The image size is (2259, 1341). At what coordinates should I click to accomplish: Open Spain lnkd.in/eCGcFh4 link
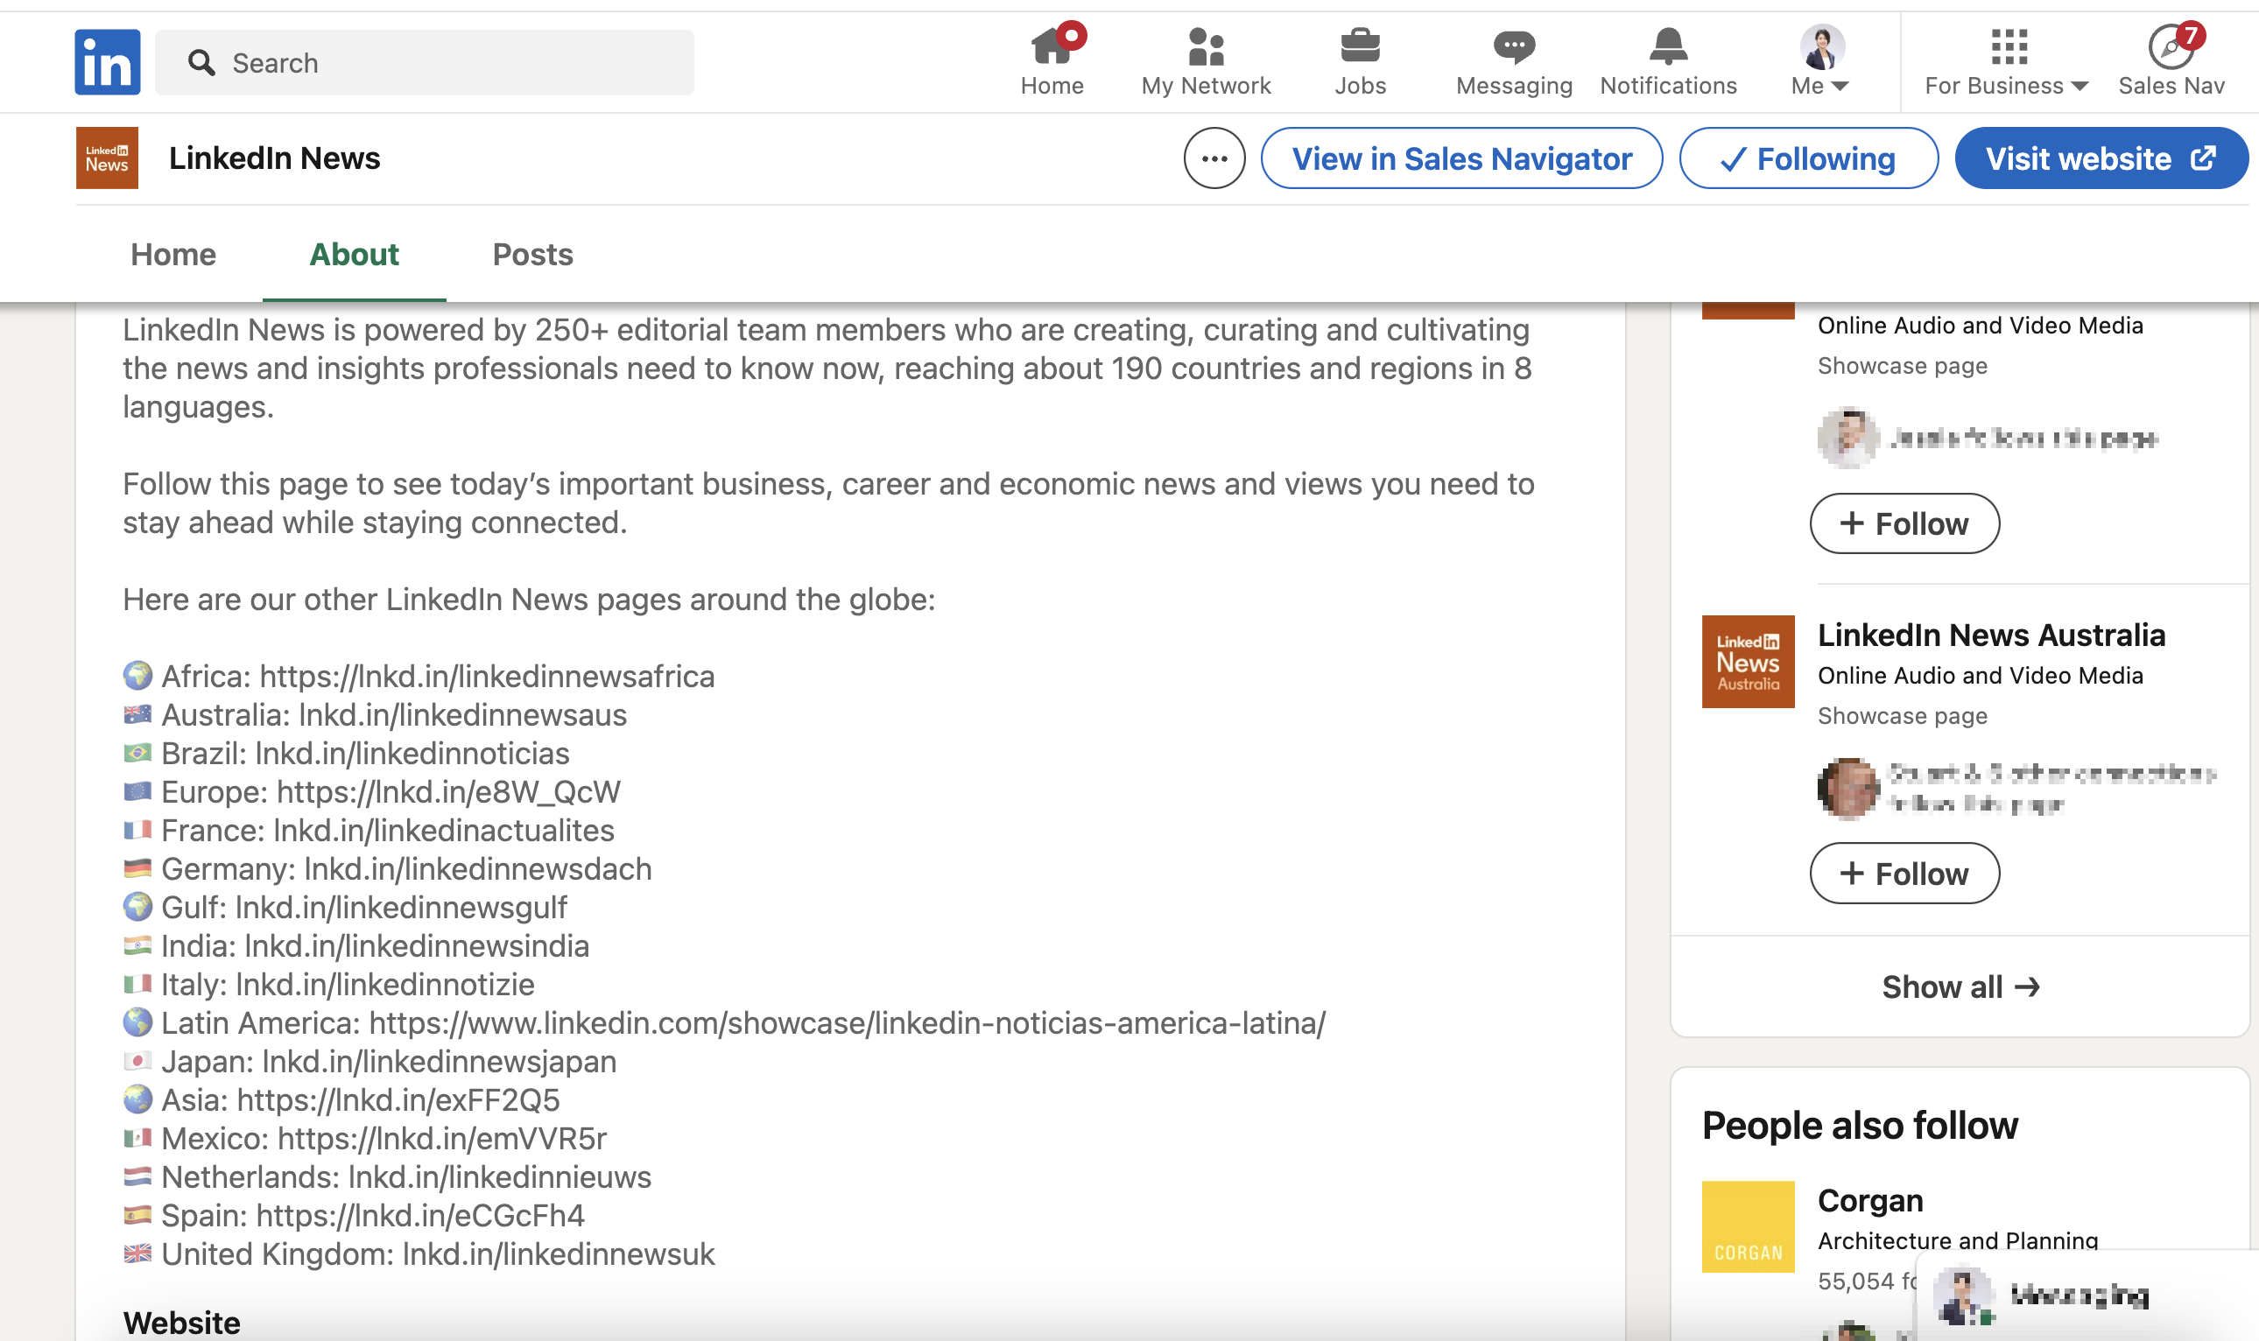(x=420, y=1216)
